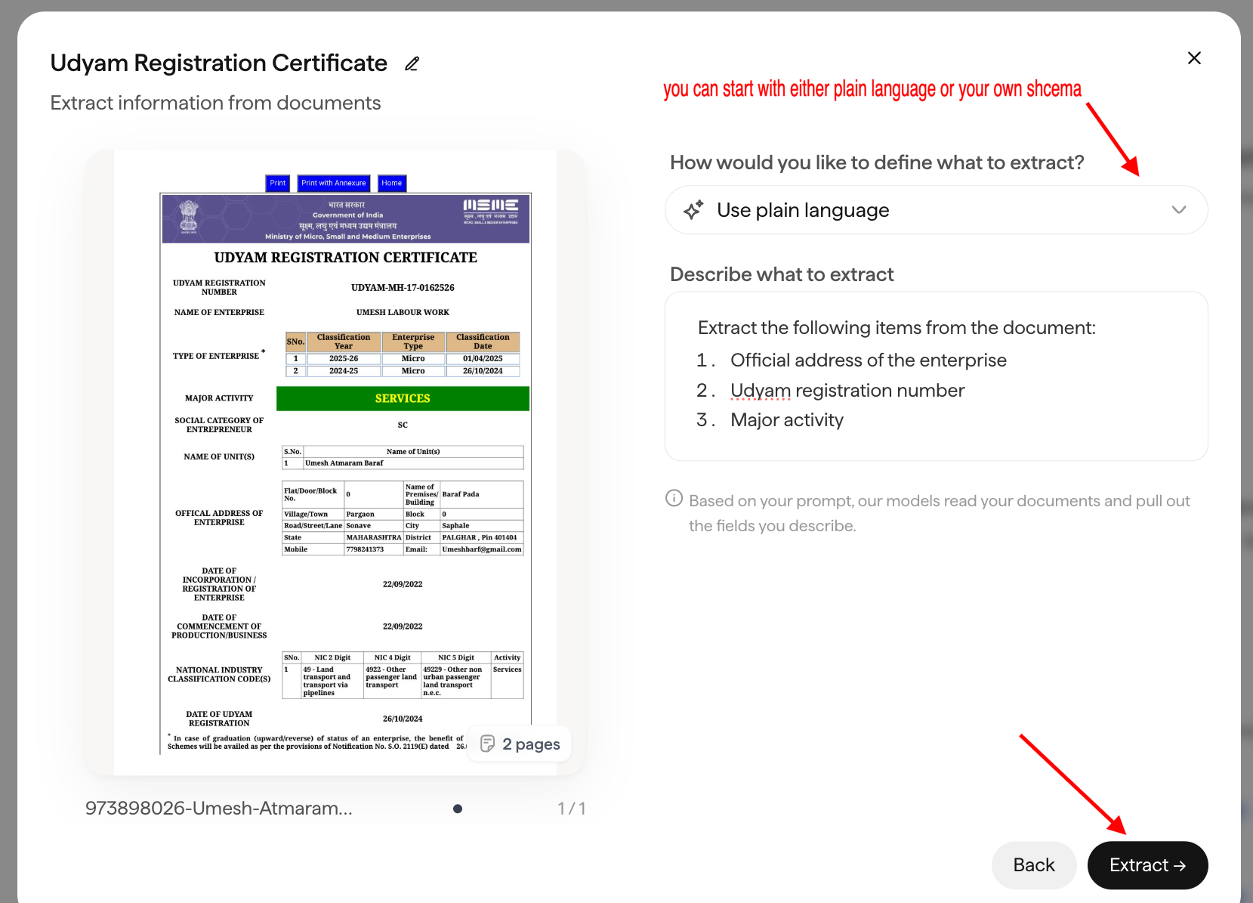The height and width of the screenshot is (903, 1253).
Task: Click 'UDYAM-MH-17-0162526' in the certificate
Action: [x=403, y=287]
